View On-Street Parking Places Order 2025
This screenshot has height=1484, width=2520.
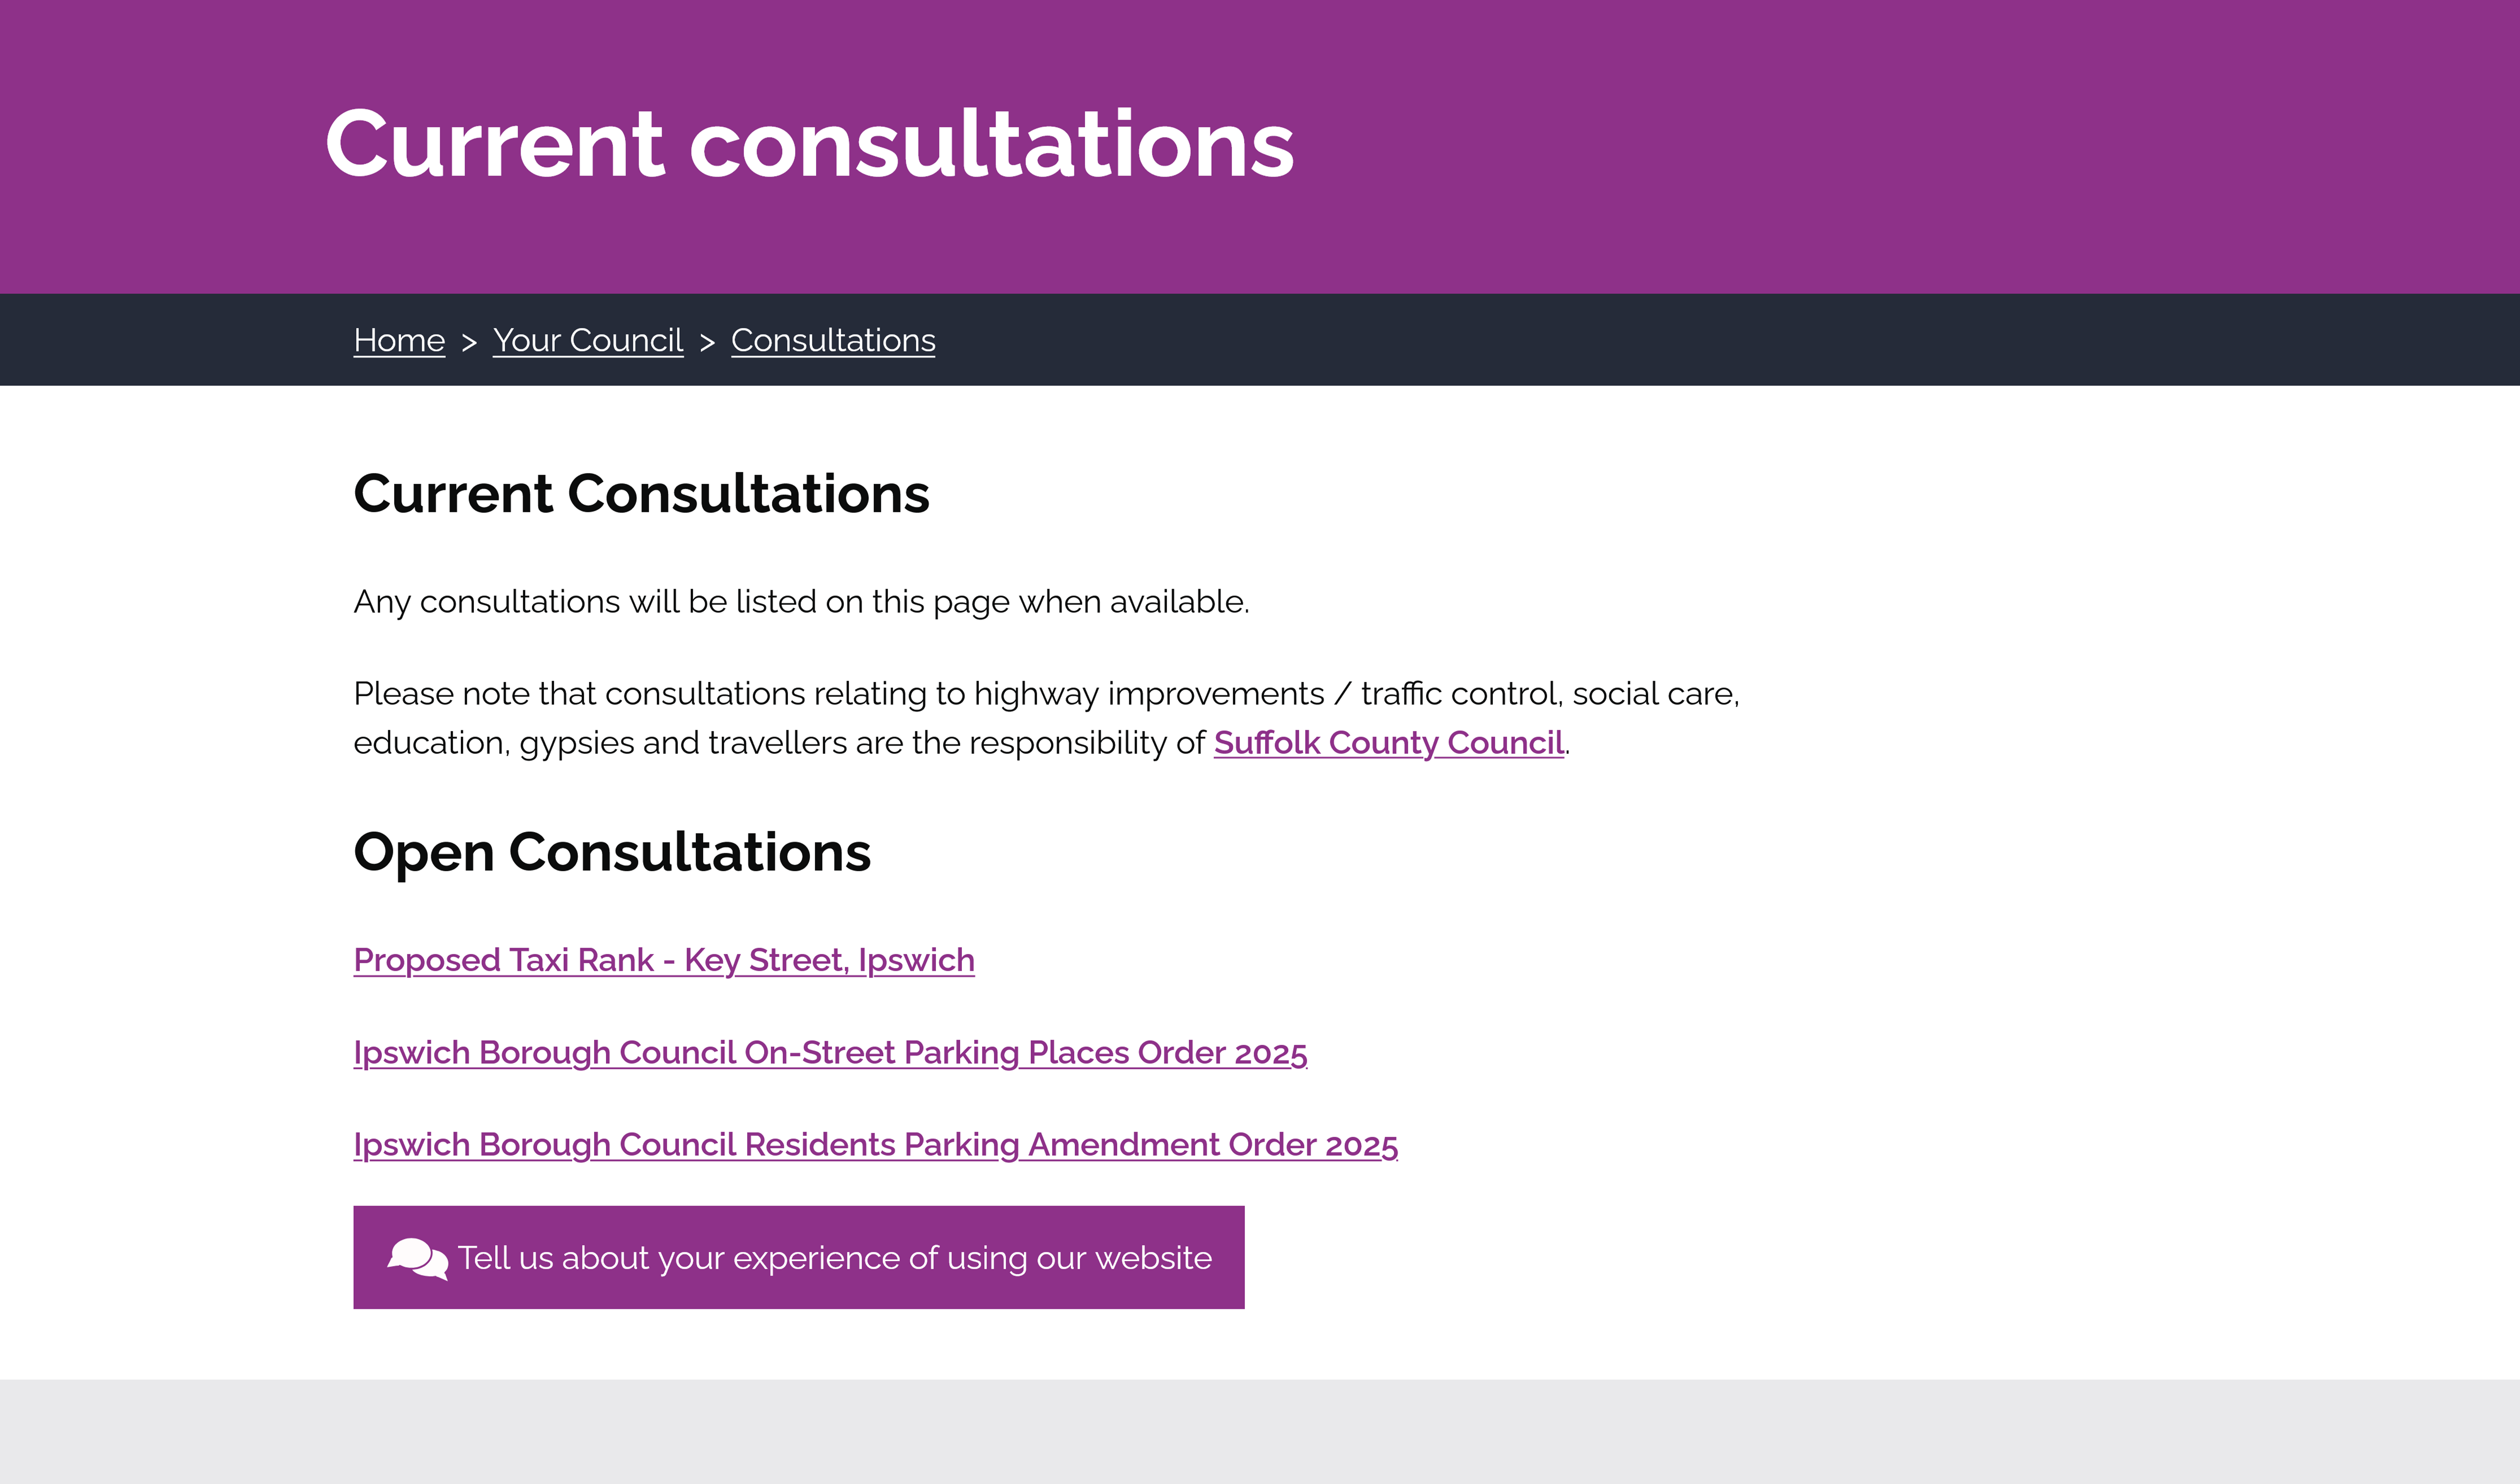click(x=830, y=1053)
